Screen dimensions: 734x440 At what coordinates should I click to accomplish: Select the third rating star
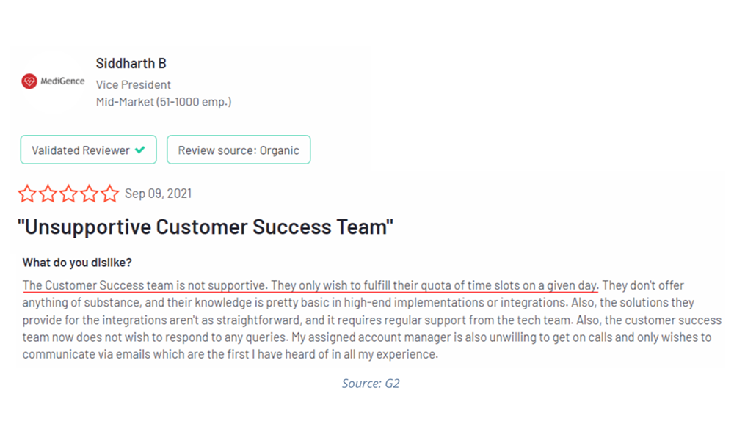[x=68, y=194]
